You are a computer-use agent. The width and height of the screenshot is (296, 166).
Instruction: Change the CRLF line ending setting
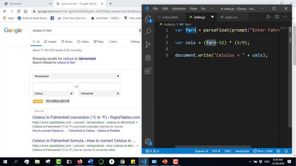click(x=228, y=151)
